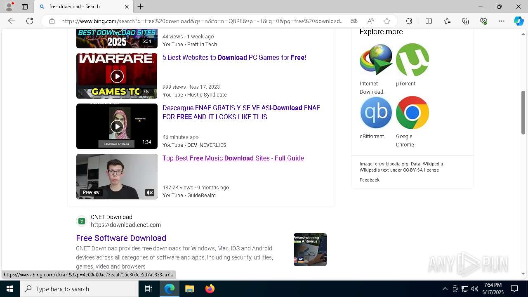Open the Award-winning Antivirus thumbnail
Screen dimensions: 528x297
coord(310,250)
